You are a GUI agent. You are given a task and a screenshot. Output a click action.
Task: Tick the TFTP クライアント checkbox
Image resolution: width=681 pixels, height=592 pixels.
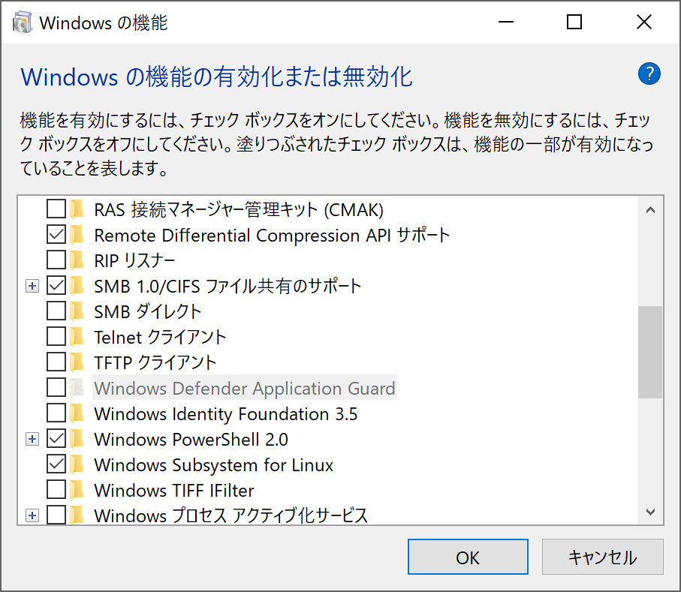pyautogui.click(x=56, y=362)
